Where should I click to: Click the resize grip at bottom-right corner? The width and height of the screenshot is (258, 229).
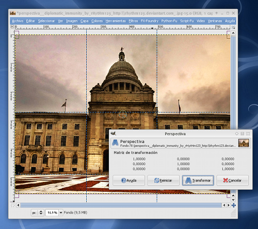pos(233,213)
